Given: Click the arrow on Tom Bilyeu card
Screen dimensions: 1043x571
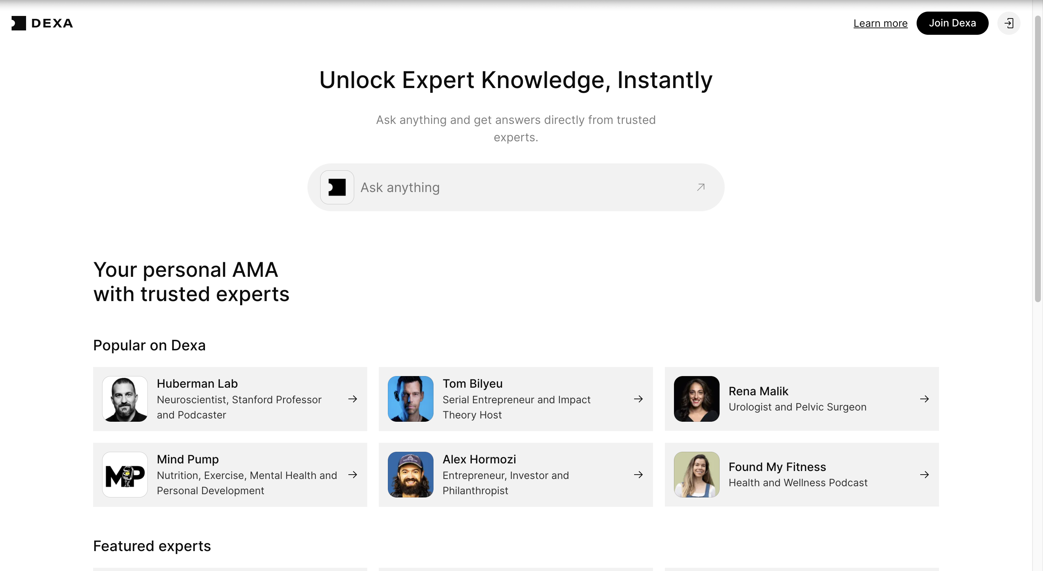Looking at the screenshot, I should point(638,399).
